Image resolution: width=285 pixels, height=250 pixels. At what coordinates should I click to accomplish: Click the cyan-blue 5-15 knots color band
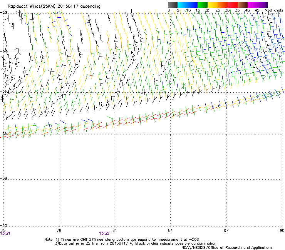point(188,5)
